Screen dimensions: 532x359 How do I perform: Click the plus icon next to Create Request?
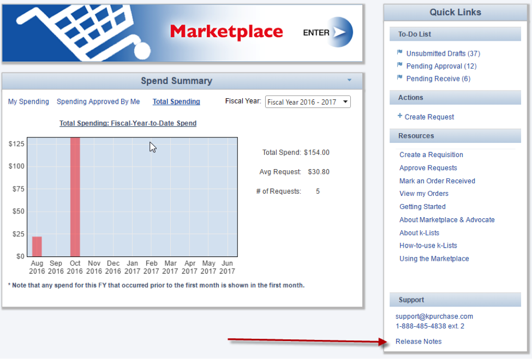(x=399, y=116)
